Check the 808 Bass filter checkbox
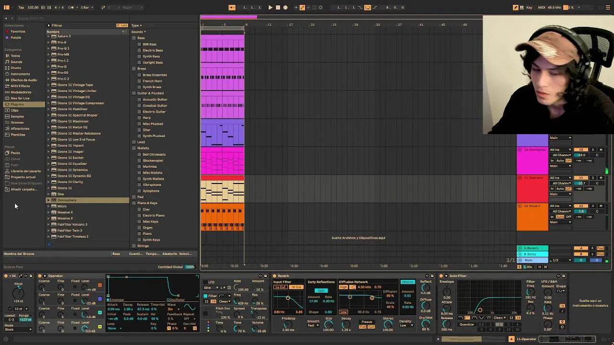Viewport: 614px width, 345px height. (x=140, y=45)
